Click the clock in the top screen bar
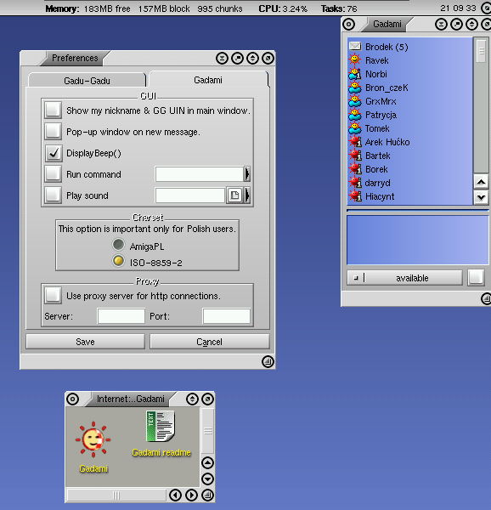The width and height of the screenshot is (491, 510). coord(458,8)
